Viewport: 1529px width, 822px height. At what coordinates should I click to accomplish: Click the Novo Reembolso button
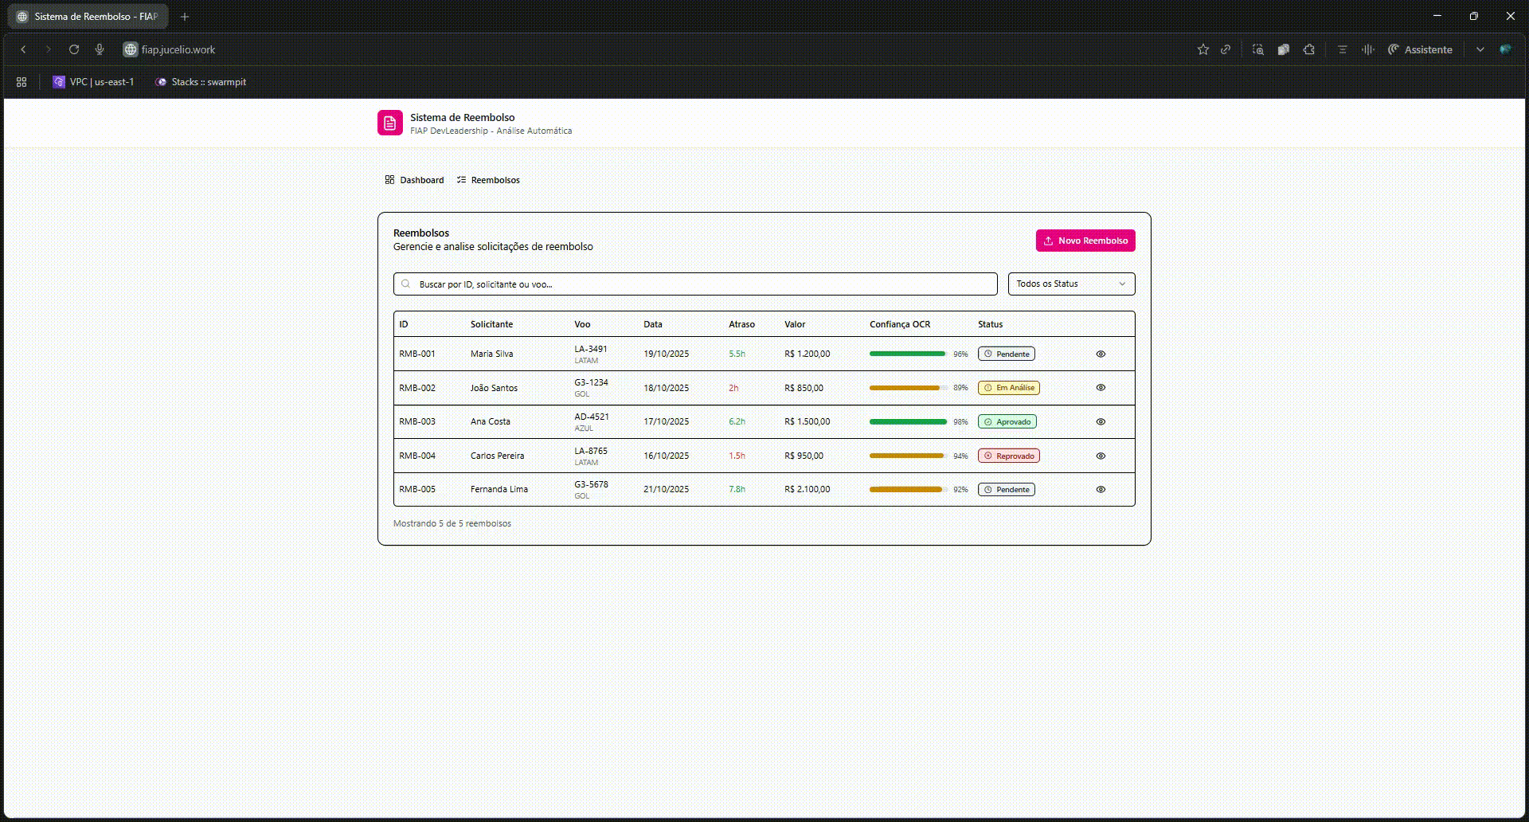1085,241
